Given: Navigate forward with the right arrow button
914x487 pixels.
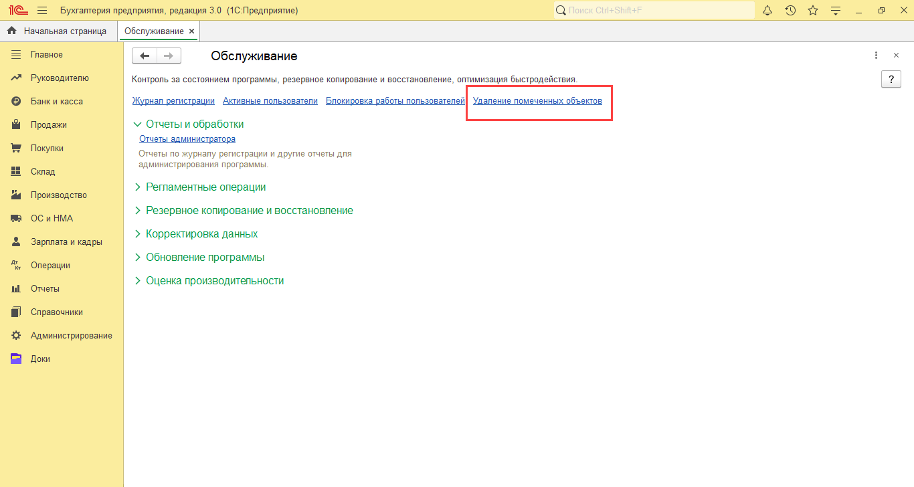Looking at the screenshot, I should [169, 56].
